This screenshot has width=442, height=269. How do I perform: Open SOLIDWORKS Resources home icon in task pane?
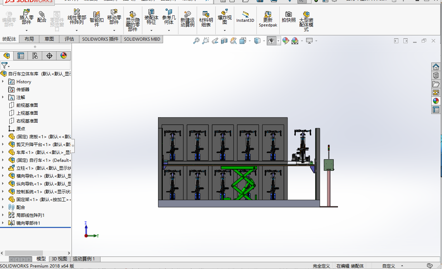click(436, 67)
